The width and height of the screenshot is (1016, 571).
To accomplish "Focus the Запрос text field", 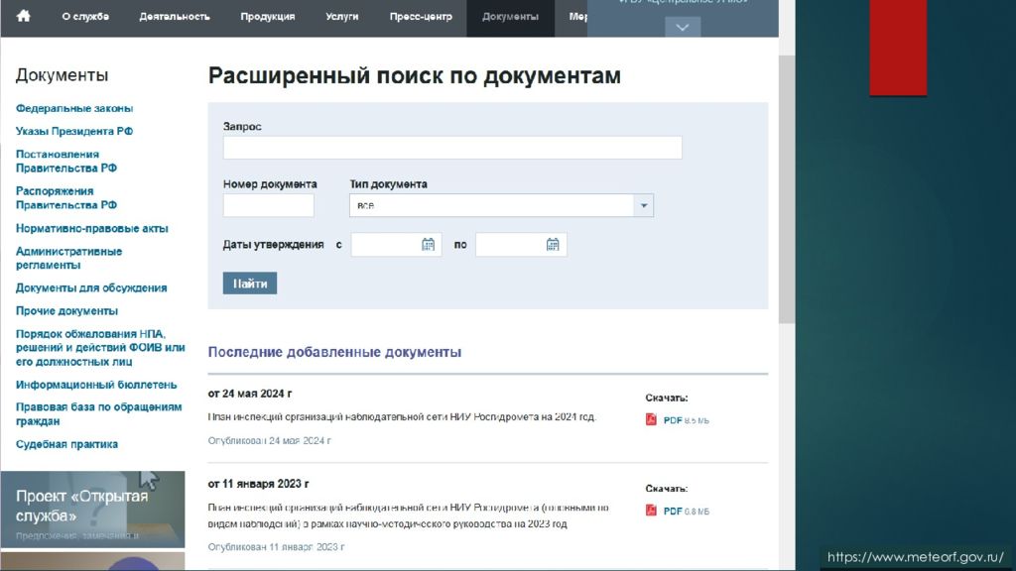I will point(452,148).
